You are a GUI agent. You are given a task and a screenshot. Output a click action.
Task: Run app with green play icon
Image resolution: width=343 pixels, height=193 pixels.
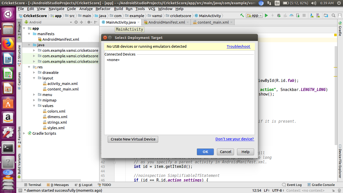click(266, 15)
